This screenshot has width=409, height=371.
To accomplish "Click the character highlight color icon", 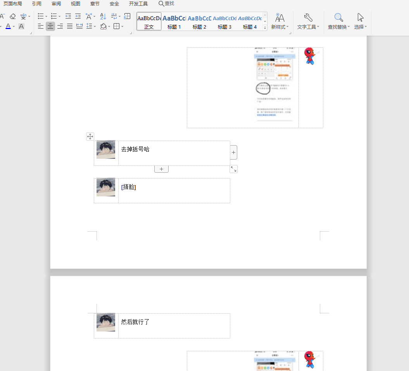I will (21, 26).
